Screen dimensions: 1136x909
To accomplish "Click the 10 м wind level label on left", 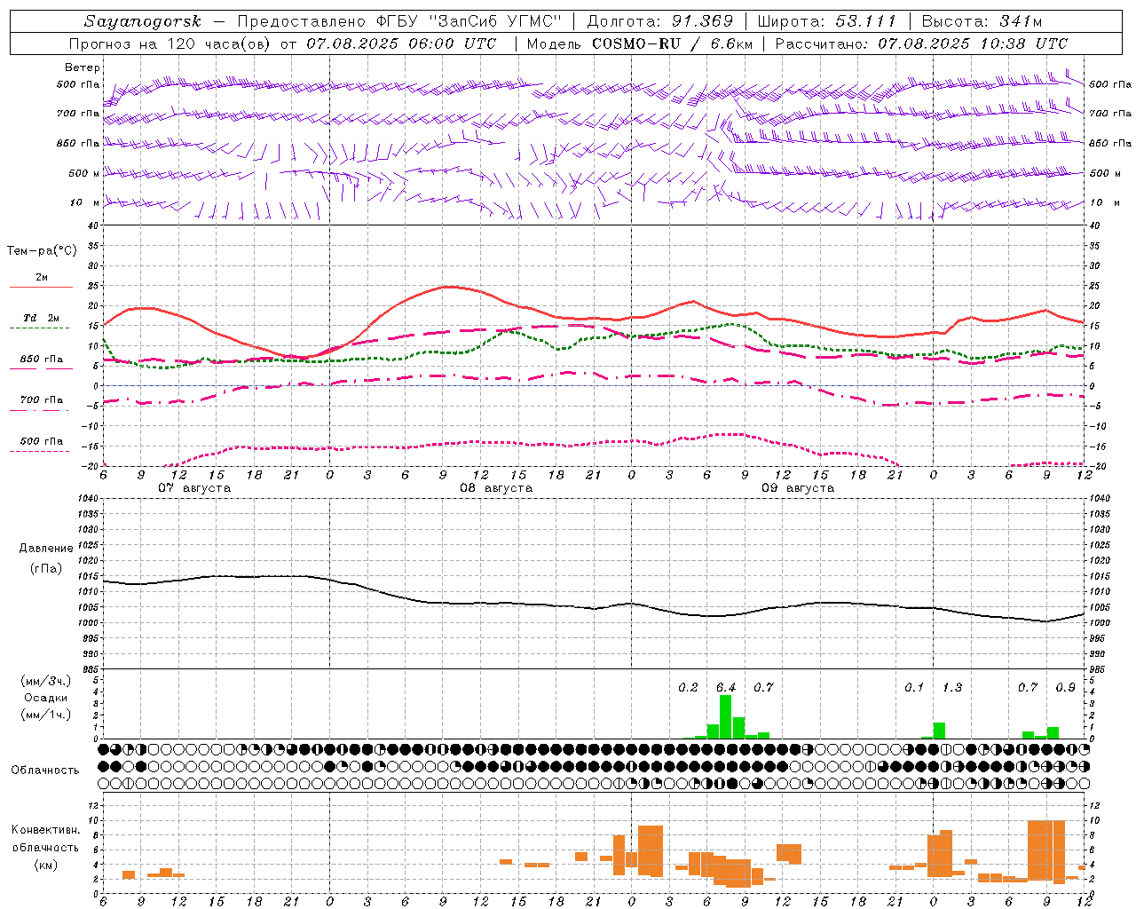I will 84,203.
